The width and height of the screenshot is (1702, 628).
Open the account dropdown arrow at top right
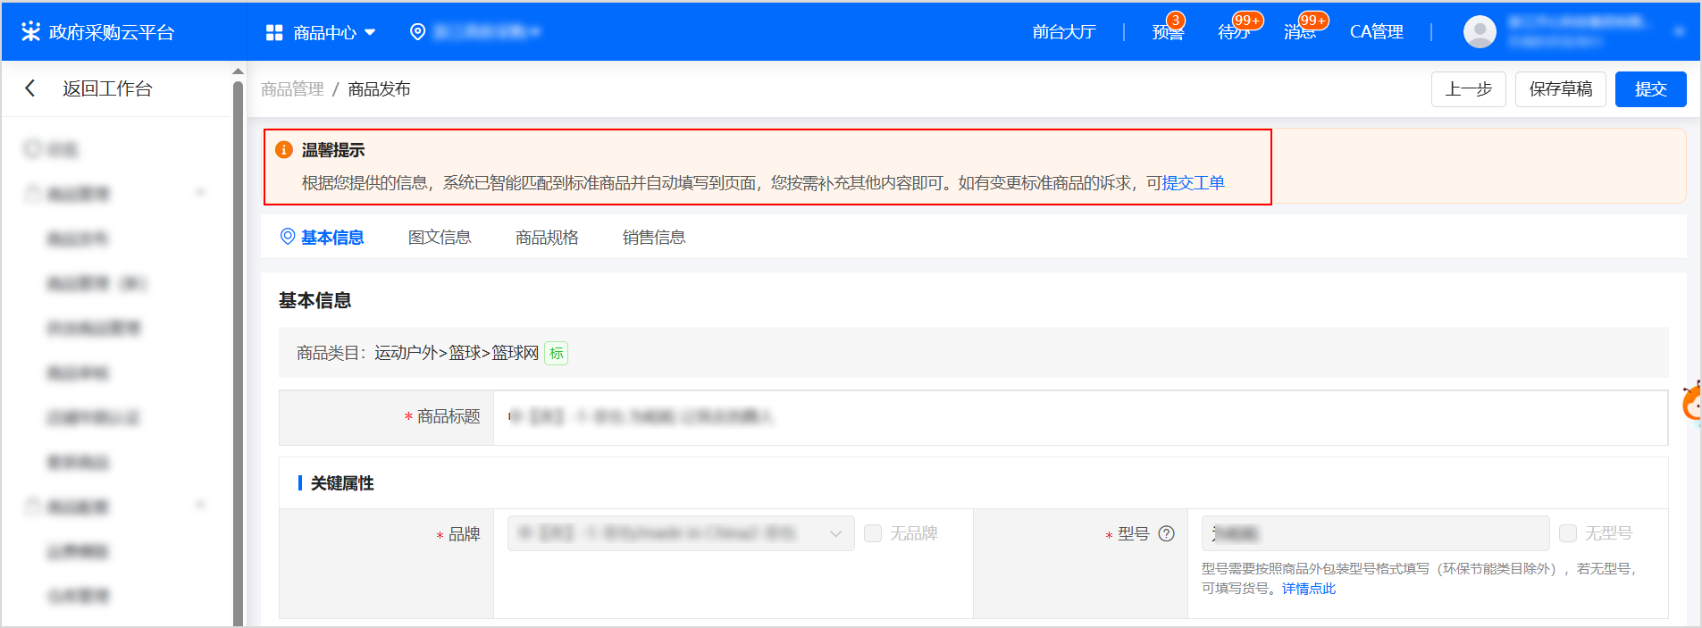coord(1680,31)
